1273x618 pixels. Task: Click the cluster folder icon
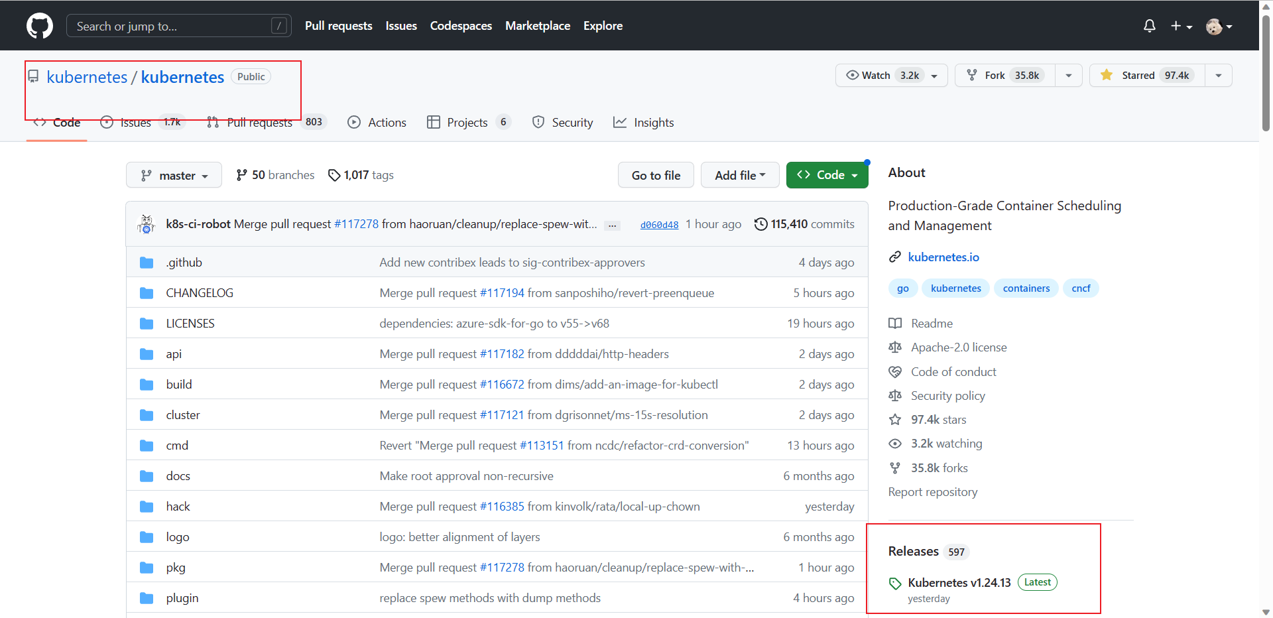[147, 415]
